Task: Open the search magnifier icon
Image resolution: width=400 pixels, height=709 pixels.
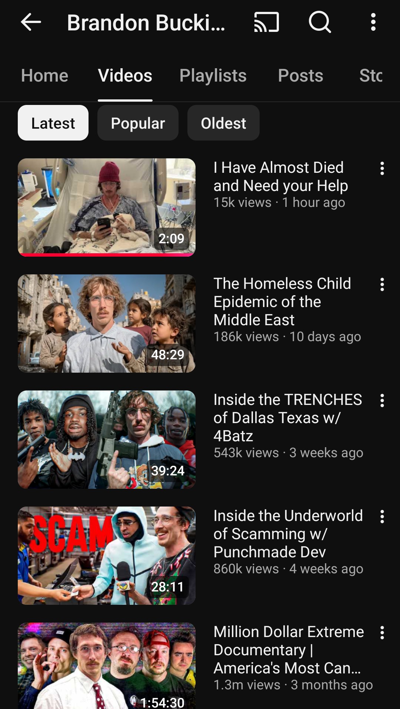Action: pyautogui.click(x=320, y=22)
